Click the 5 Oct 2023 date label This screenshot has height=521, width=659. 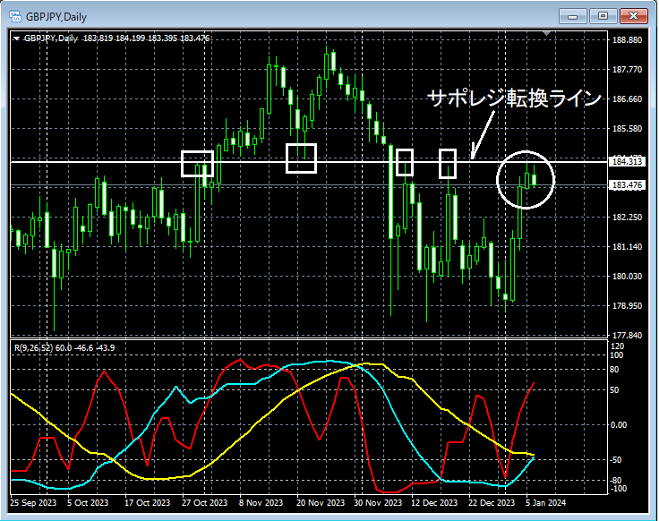[x=88, y=502]
